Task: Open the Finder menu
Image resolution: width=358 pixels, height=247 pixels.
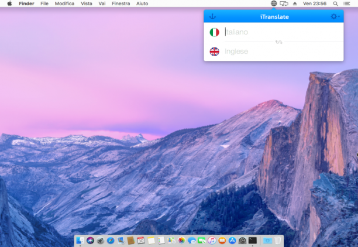Action: click(x=26, y=4)
